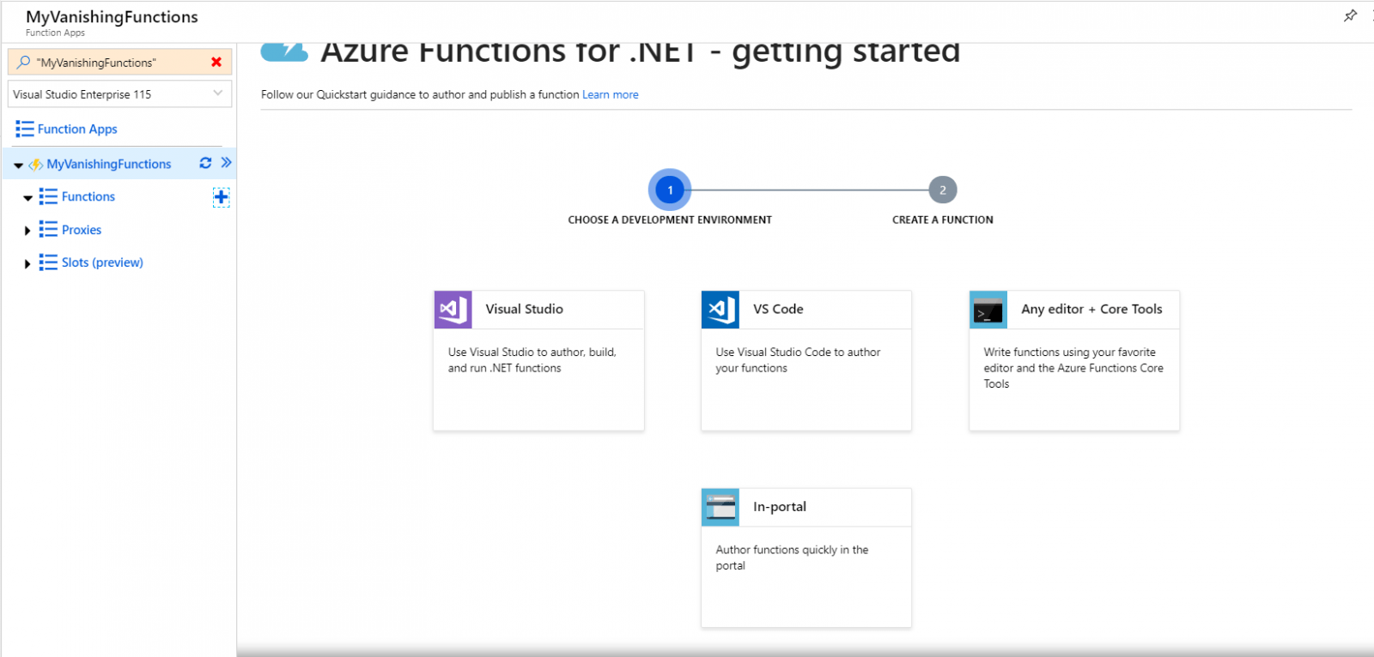This screenshot has width=1374, height=657.
Task: Choose the VS Code card title
Action: click(x=779, y=310)
